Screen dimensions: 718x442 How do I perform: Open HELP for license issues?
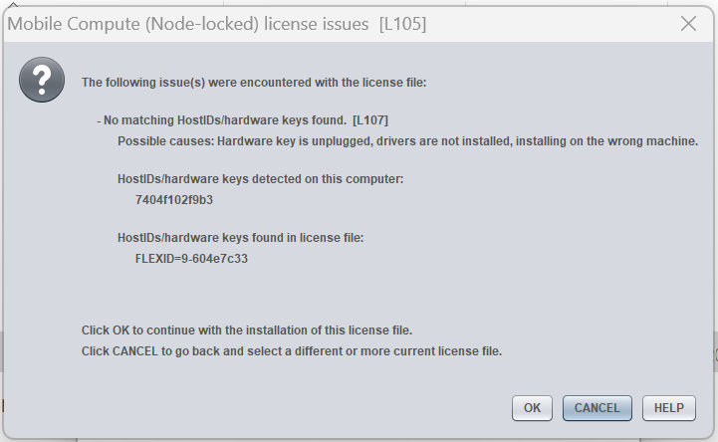click(668, 408)
